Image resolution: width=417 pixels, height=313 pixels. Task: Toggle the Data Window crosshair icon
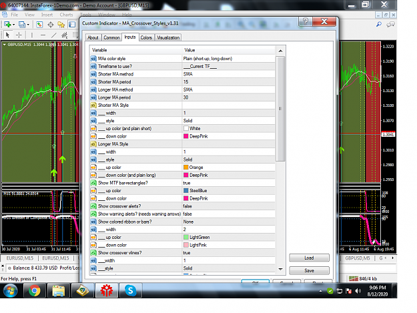[50, 25]
